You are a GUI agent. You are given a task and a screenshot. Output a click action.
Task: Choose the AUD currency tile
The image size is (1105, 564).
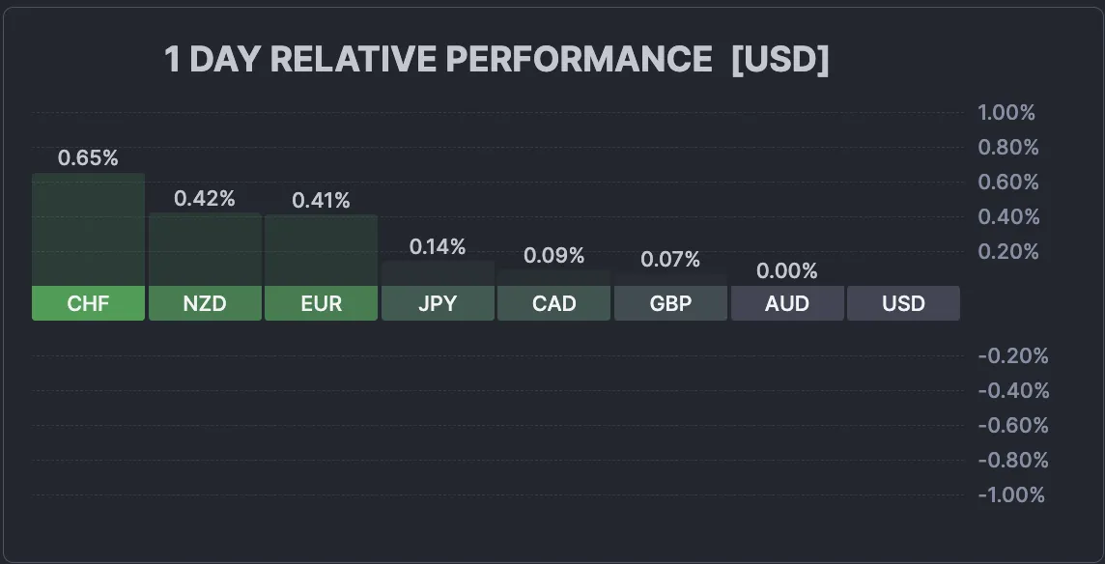[x=787, y=303]
